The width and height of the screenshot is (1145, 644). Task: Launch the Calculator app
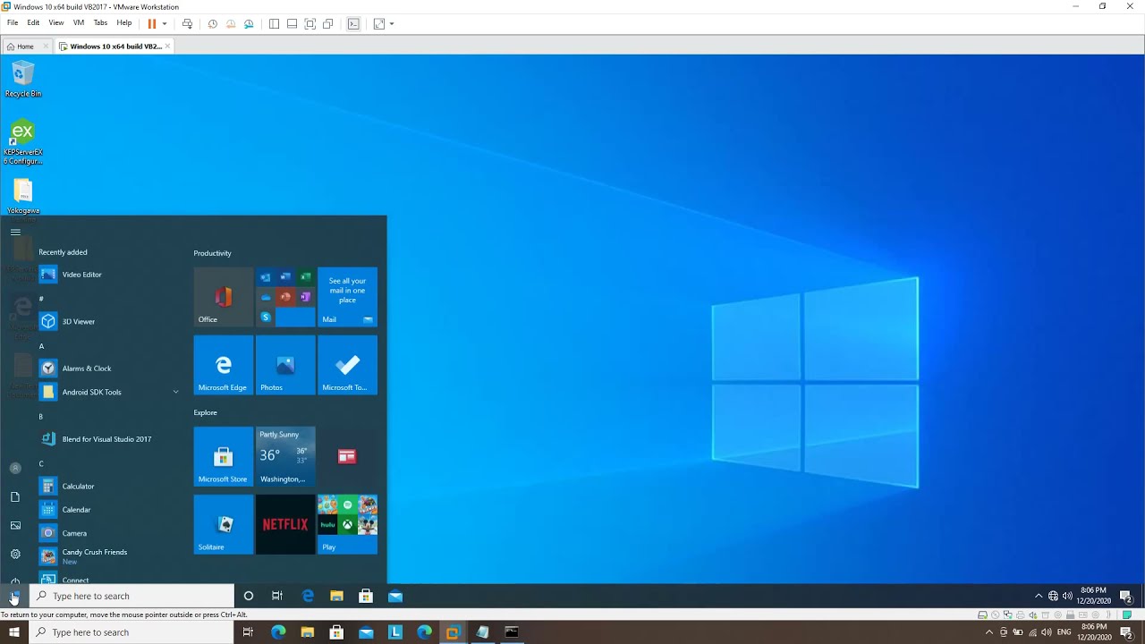tap(107, 487)
